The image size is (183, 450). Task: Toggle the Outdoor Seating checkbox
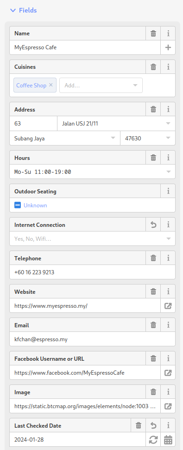point(18,205)
